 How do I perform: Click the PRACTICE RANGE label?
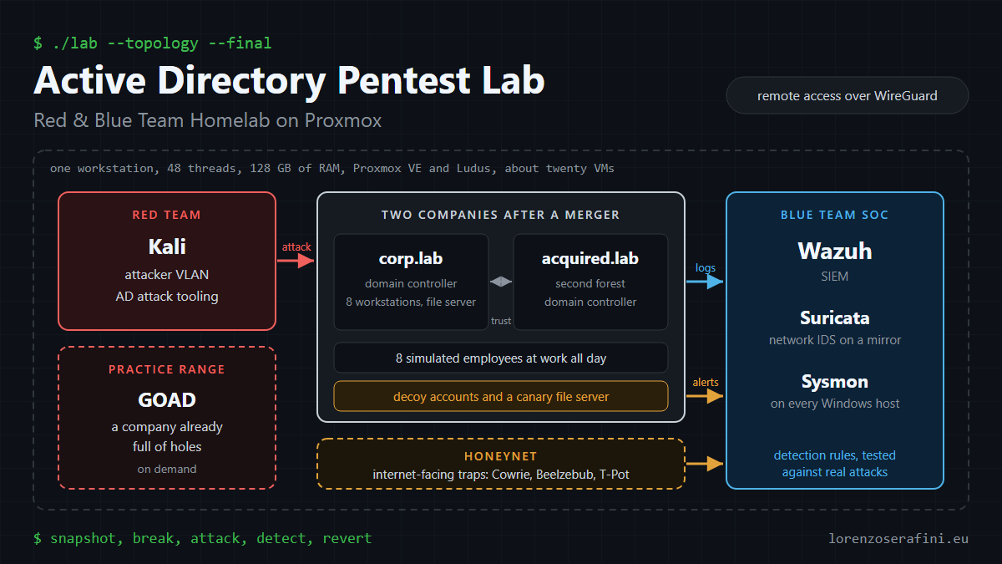click(x=167, y=369)
